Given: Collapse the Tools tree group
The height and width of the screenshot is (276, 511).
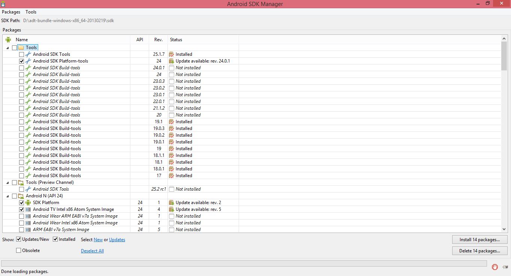Looking at the screenshot, I should [x=8, y=48].
